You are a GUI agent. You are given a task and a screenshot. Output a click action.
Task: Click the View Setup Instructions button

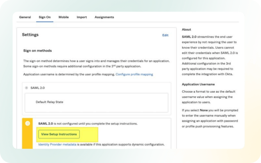pyautogui.click(x=59, y=134)
